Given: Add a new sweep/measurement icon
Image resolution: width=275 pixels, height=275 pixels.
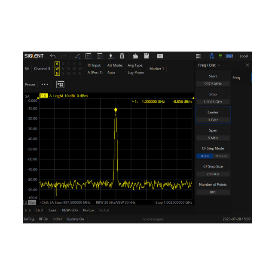Looking at the screenshot, I should (77, 56).
